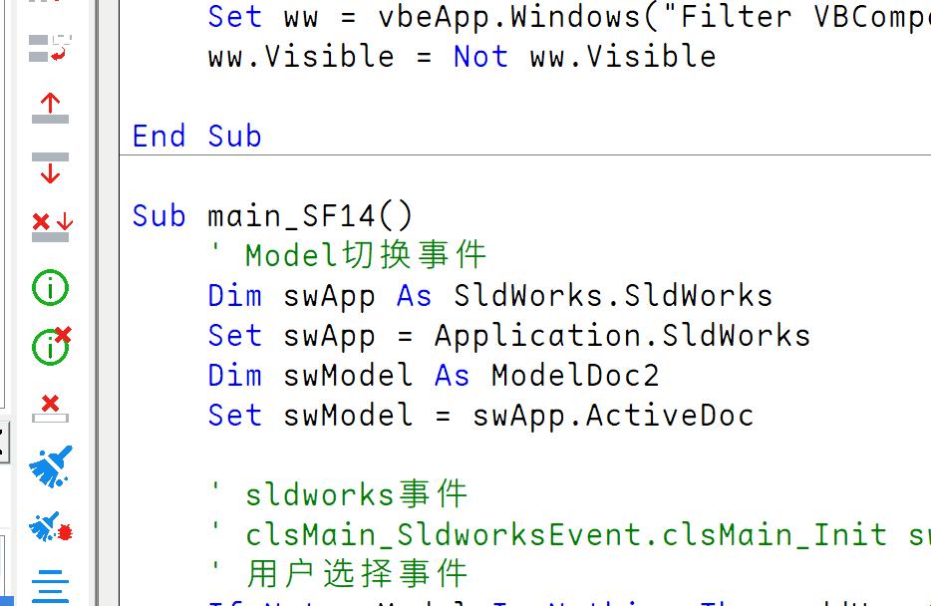Place cursor in the Sub main_SF14 line
The height and width of the screenshot is (606, 931).
tap(299, 214)
